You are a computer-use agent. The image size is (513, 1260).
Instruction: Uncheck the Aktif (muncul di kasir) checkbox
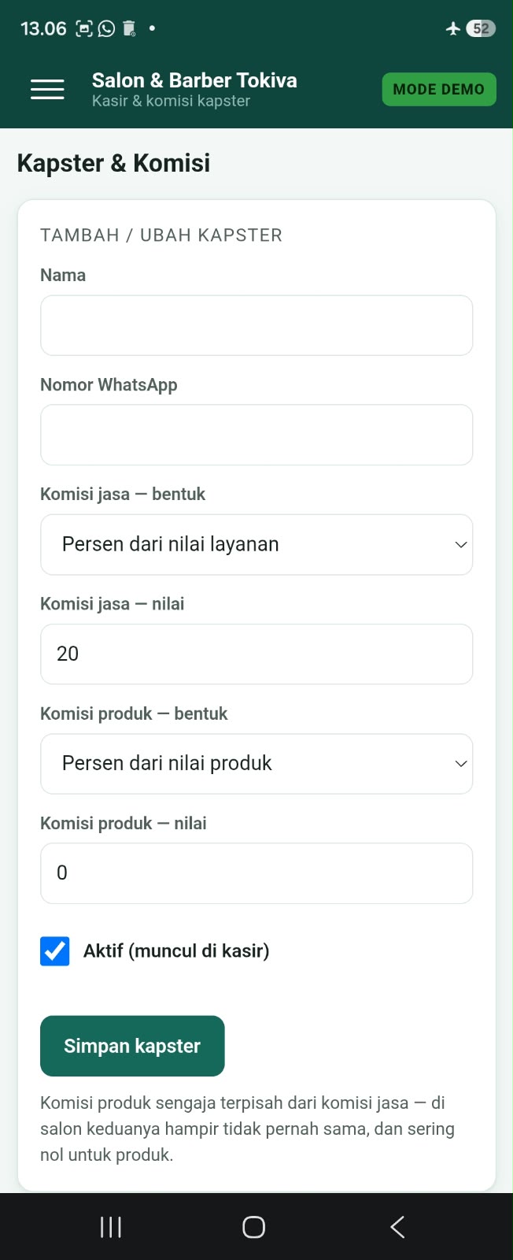pos(55,951)
